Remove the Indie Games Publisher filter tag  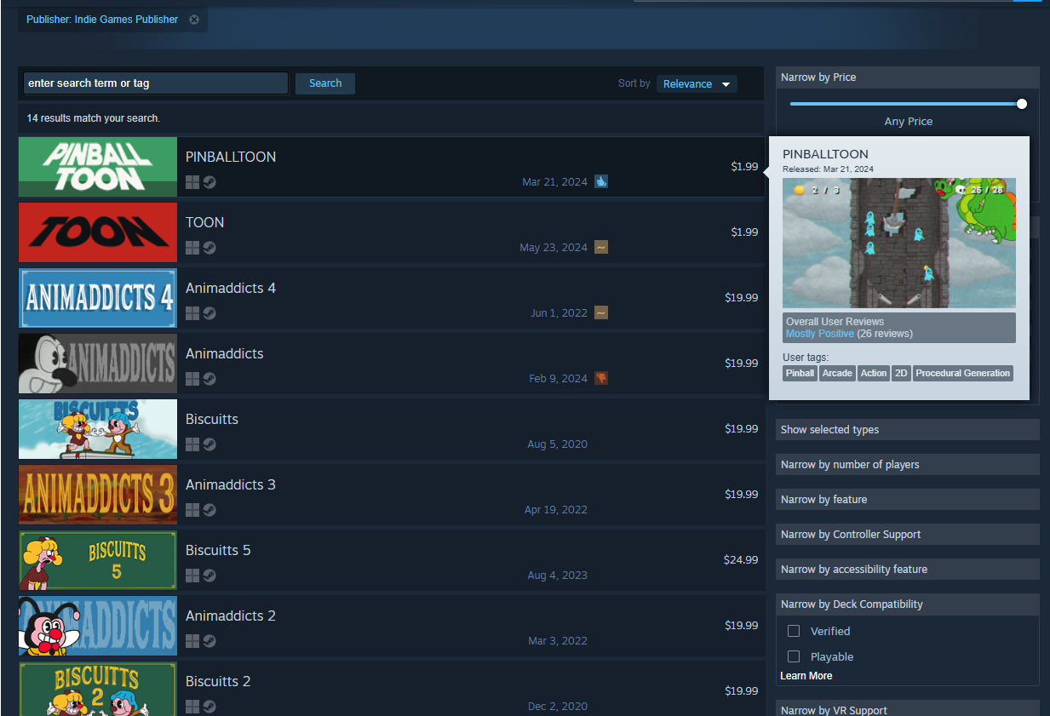click(194, 20)
